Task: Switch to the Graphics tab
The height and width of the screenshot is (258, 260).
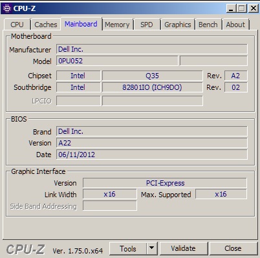Action: click(178, 25)
